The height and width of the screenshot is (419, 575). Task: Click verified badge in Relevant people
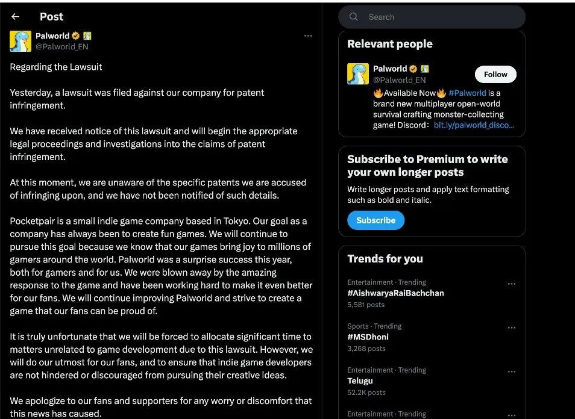pos(413,69)
